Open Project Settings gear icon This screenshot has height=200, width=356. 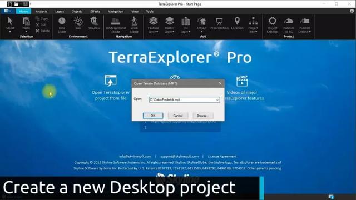tap(273, 25)
